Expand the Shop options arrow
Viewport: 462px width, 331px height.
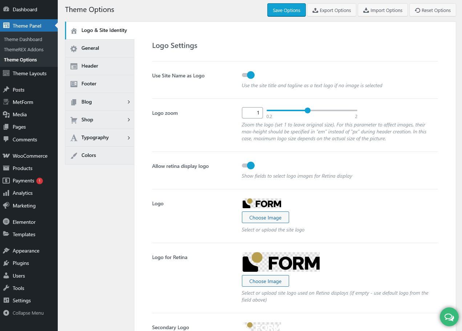(x=129, y=120)
